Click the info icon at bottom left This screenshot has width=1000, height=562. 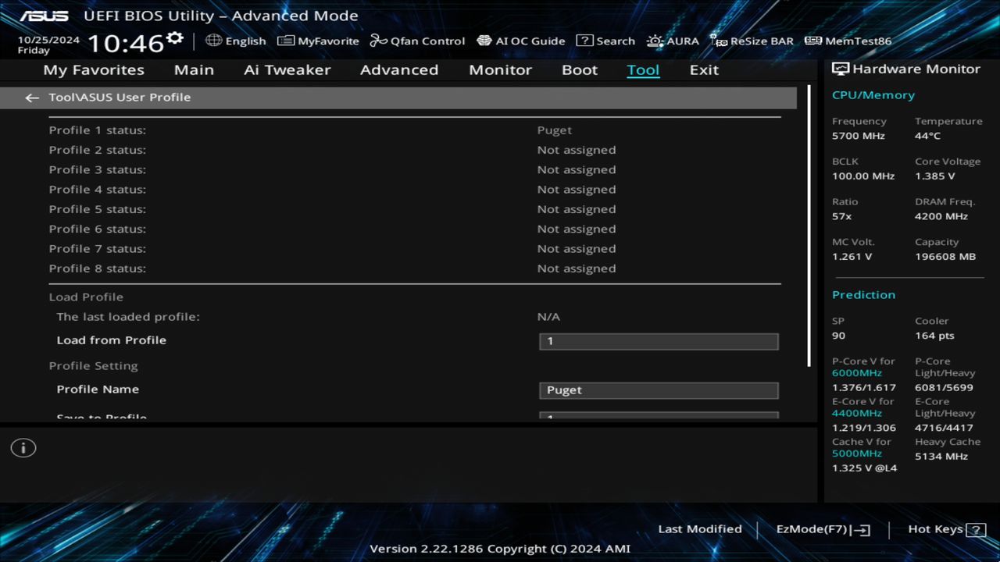[23, 447]
